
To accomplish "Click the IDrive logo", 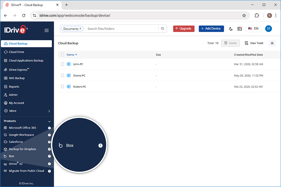I will click(16, 30).
